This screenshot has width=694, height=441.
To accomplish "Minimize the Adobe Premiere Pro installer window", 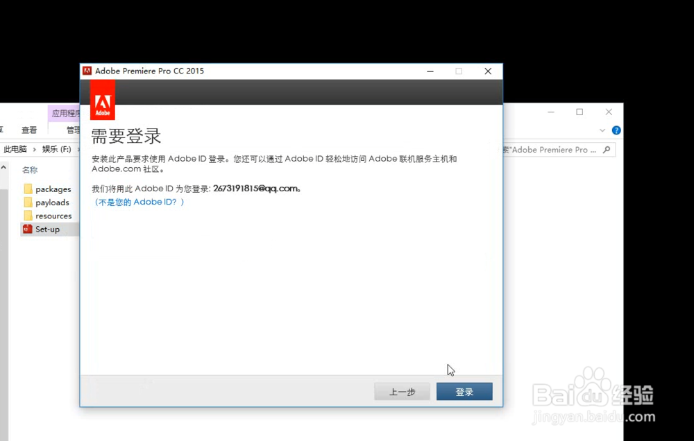I will point(430,71).
